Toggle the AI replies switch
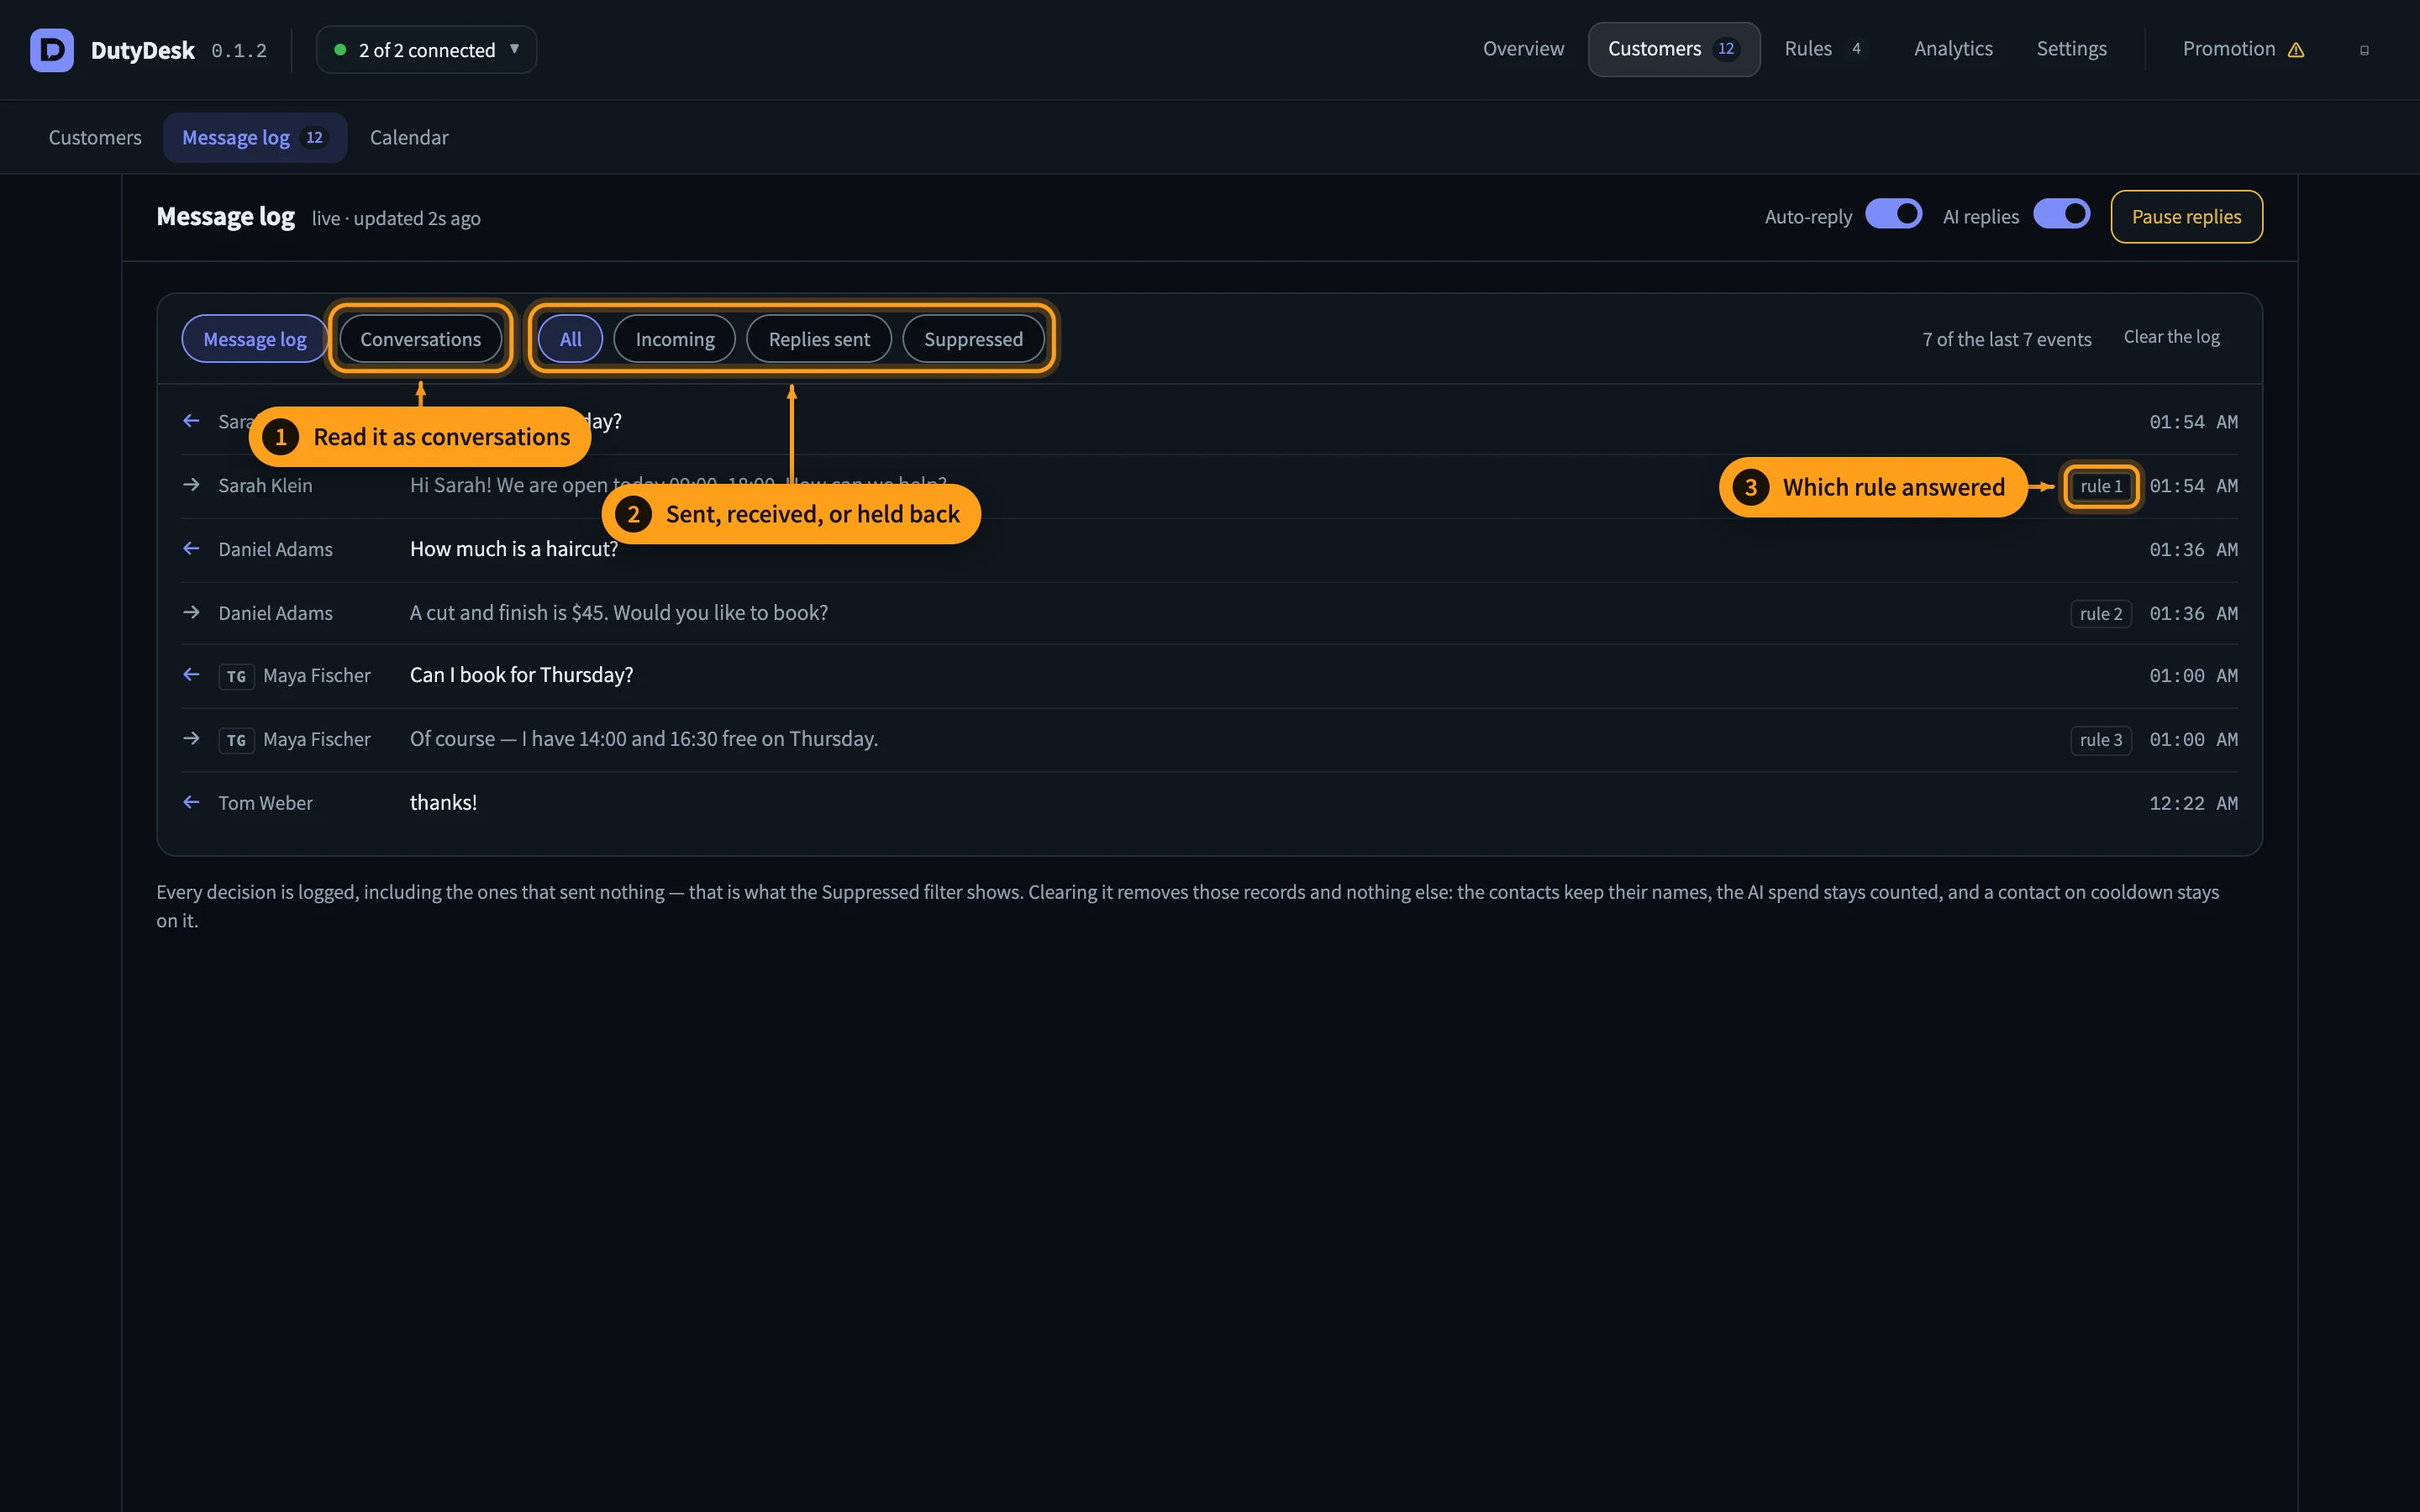2420x1512 pixels. point(2061,215)
